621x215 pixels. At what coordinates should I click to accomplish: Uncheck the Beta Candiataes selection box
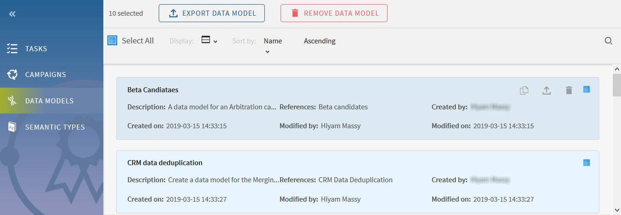[586, 89]
